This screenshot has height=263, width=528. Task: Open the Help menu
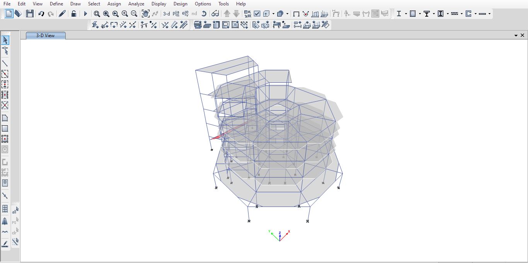pyautogui.click(x=241, y=4)
